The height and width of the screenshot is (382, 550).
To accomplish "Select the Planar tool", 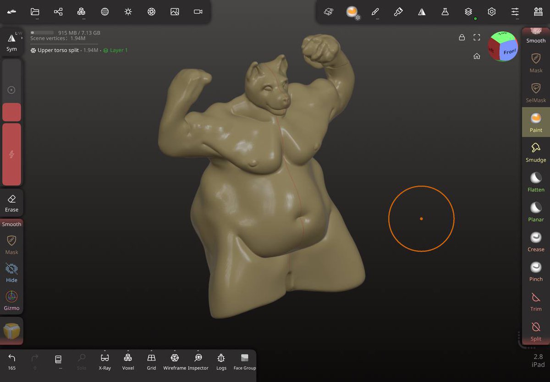I will (536, 212).
